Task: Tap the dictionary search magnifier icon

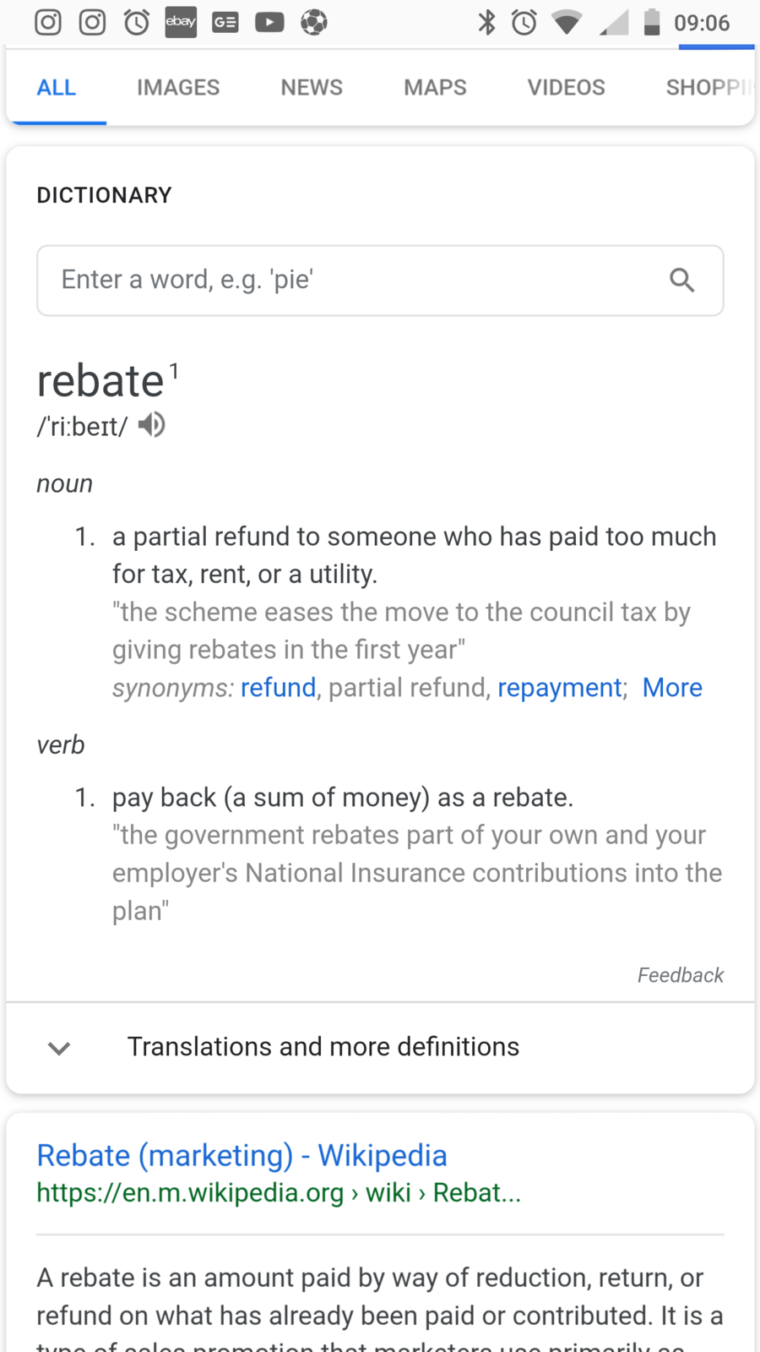Action: point(681,280)
